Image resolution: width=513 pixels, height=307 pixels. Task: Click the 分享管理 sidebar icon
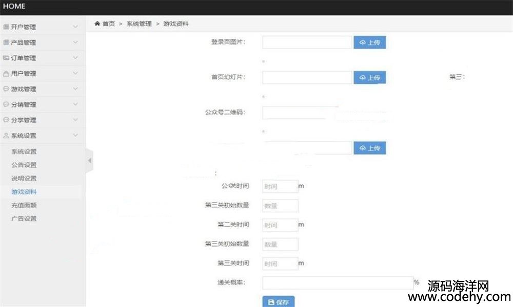6,120
